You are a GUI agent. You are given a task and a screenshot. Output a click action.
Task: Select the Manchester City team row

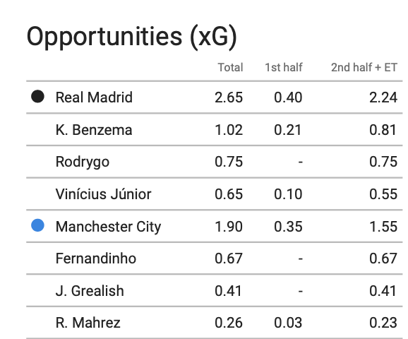coord(214,226)
